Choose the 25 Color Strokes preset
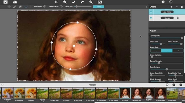The width and height of the screenshot is (185, 103). coord(102,93)
